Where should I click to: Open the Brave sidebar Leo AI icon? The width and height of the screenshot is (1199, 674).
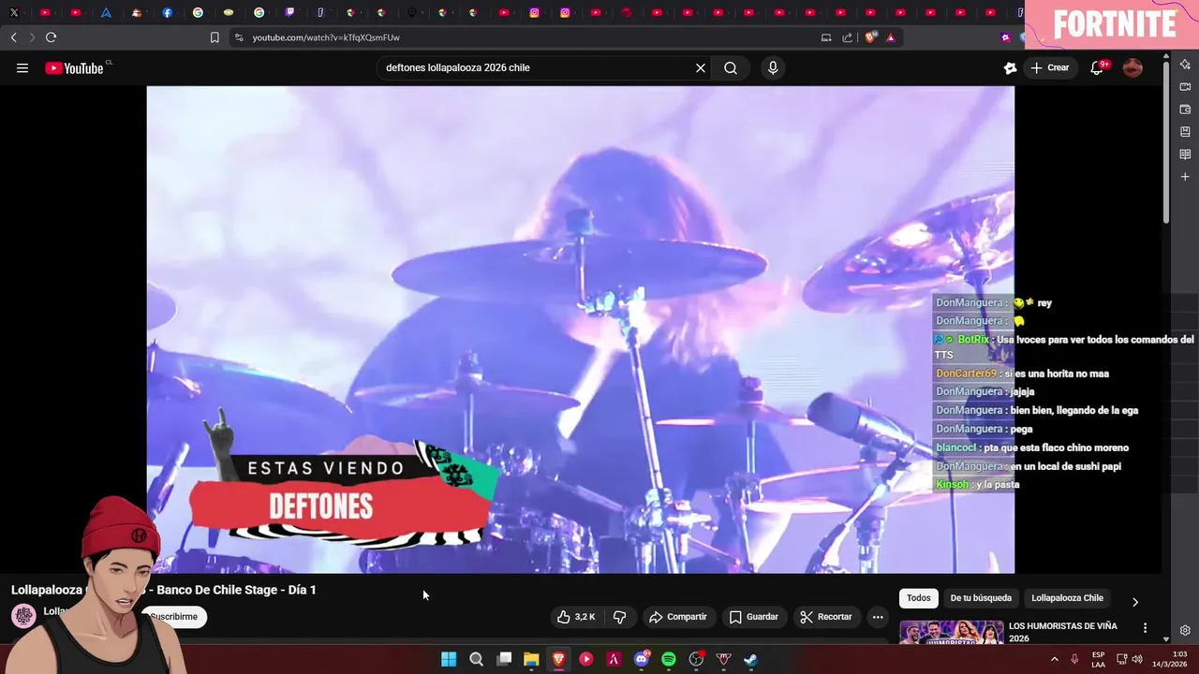1185,65
